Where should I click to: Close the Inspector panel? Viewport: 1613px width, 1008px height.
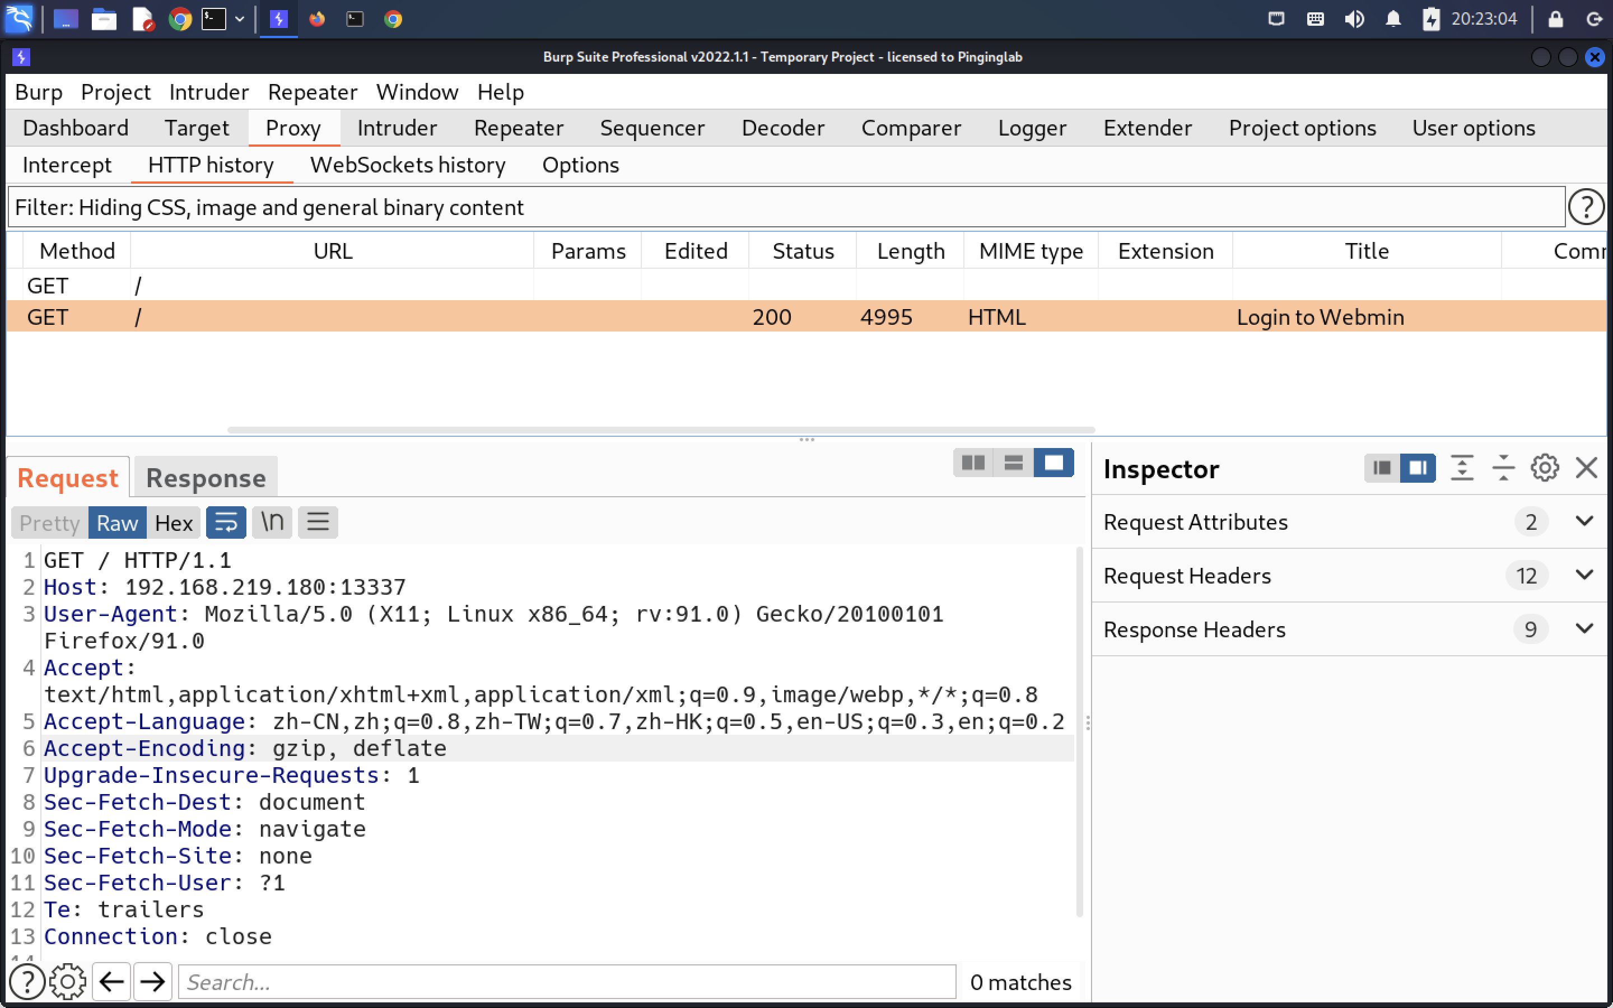coord(1586,468)
